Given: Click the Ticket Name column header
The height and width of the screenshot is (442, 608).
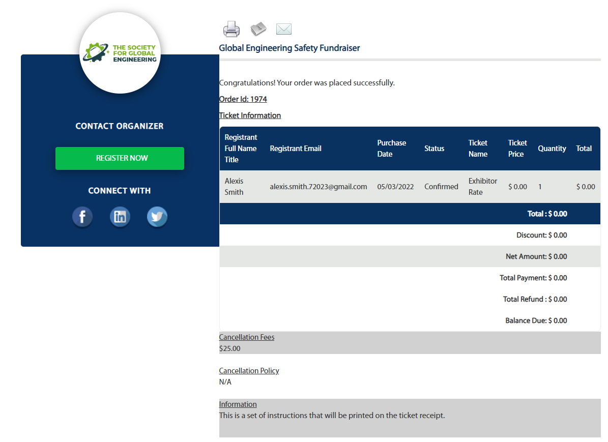Looking at the screenshot, I should point(478,149).
